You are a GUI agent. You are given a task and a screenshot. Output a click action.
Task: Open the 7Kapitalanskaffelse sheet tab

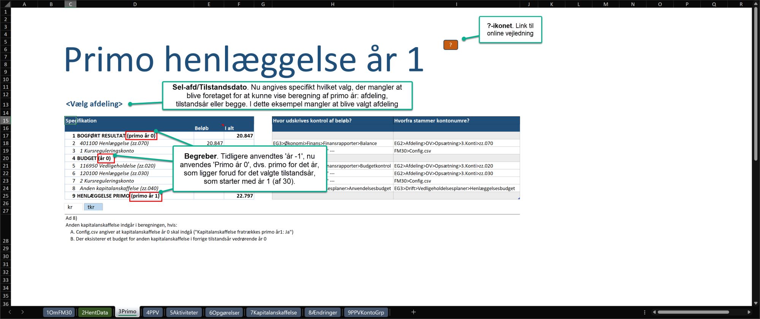pyautogui.click(x=274, y=312)
